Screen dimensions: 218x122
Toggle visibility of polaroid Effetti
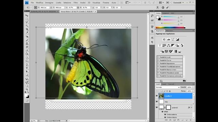point(162,111)
